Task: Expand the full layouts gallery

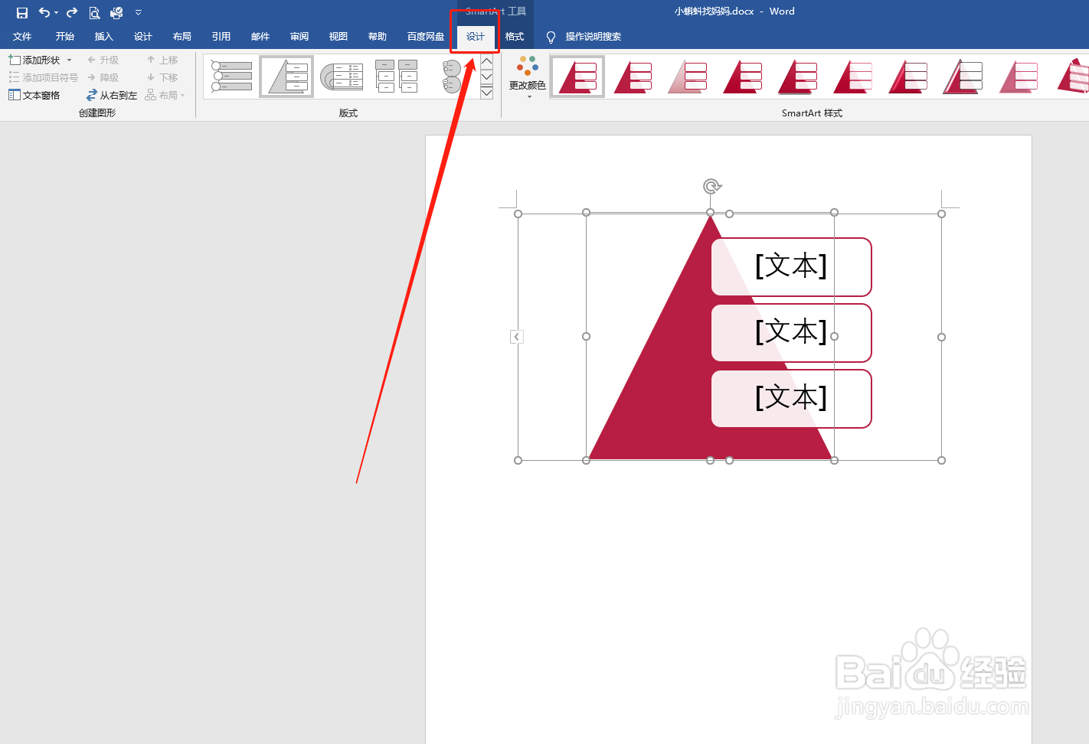Action: [486, 93]
